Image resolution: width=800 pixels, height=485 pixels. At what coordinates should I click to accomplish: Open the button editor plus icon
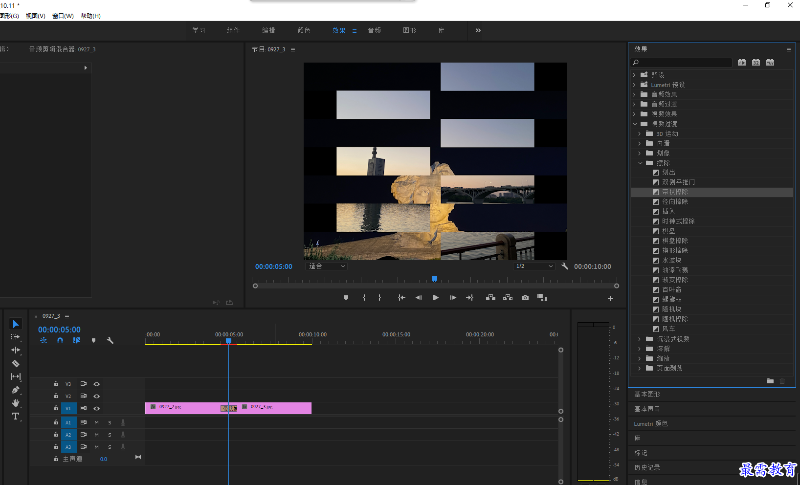tap(610, 298)
